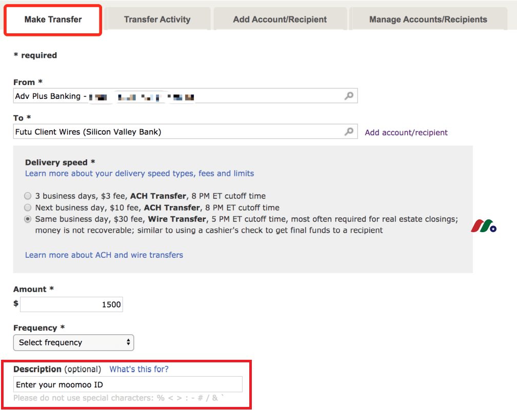Choose Same business day Wire Transfer option
The image size is (517, 410).
click(x=28, y=219)
